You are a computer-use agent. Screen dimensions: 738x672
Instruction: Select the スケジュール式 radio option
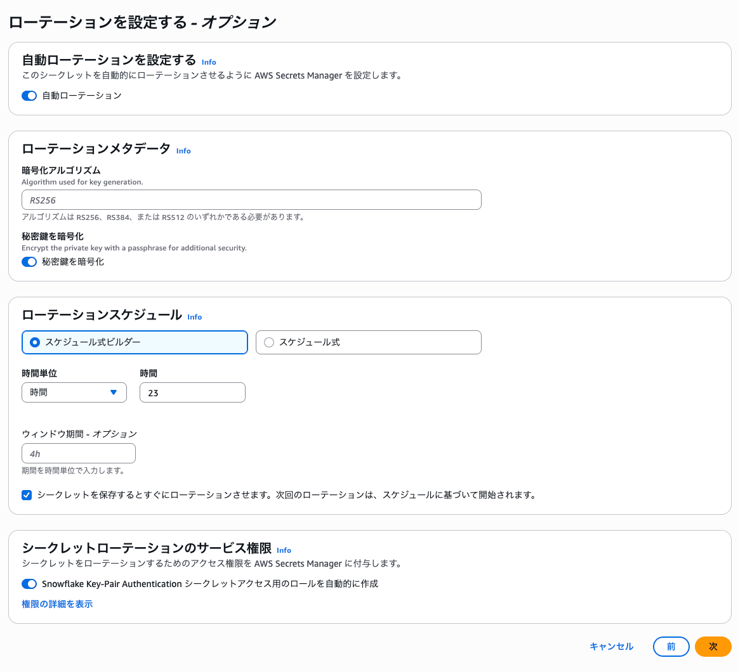tap(368, 342)
